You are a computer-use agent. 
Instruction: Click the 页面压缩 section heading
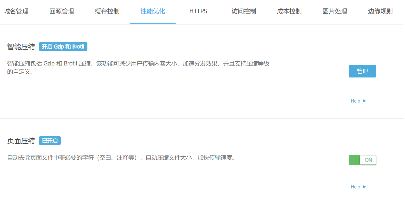point(21,141)
